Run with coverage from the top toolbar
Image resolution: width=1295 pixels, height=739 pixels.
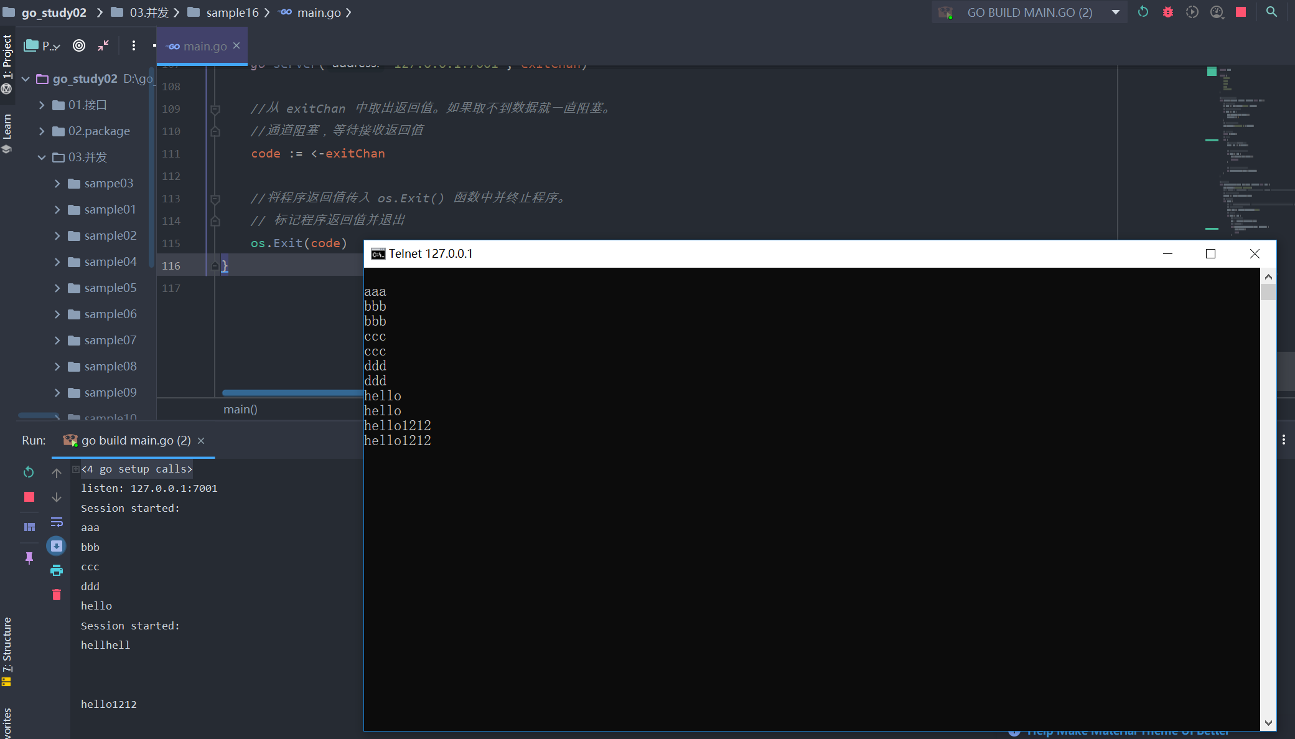(x=1192, y=12)
